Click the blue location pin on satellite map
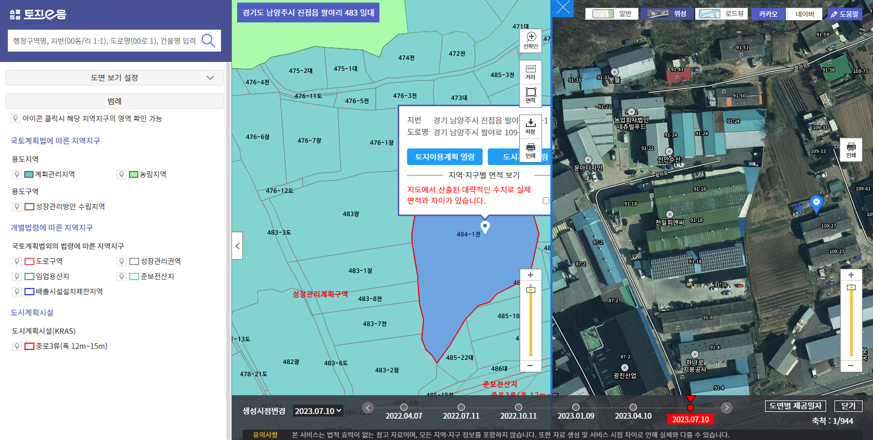 click(x=816, y=204)
